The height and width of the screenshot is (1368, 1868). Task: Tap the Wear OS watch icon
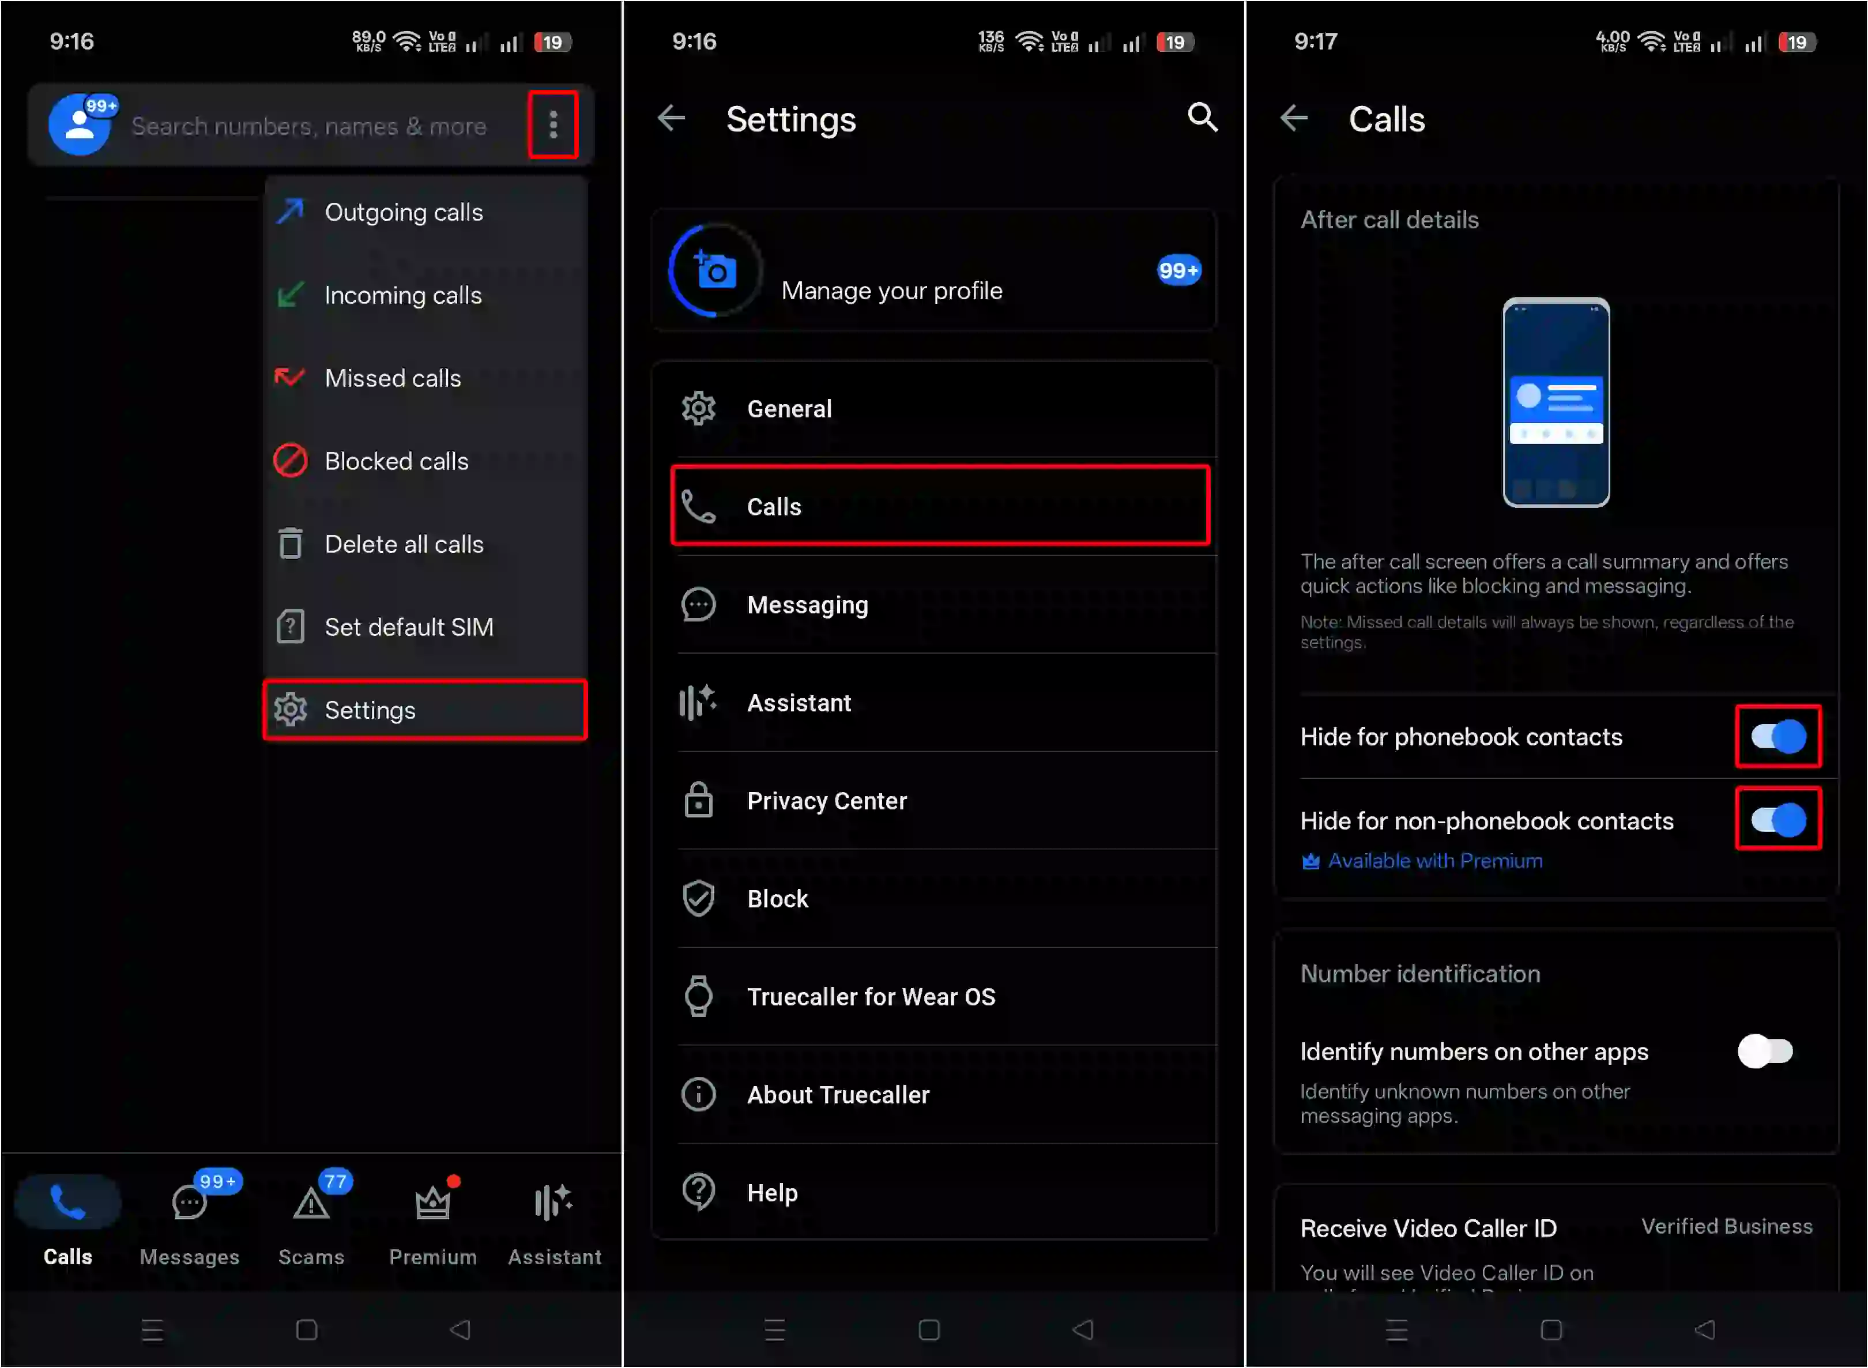698,996
